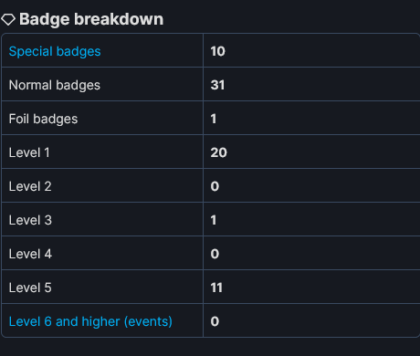Select the Level 1 row label
420x356 pixels.
pyautogui.click(x=29, y=152)
